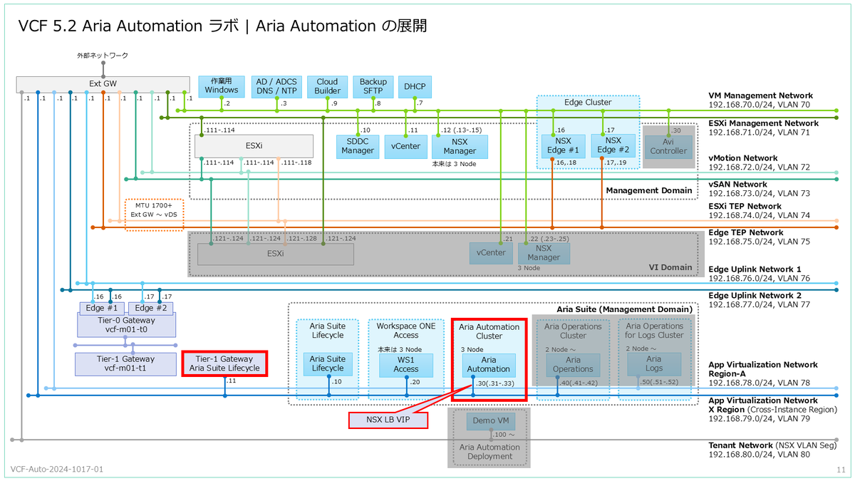Click the 作業用 Windows box
Screen dimensions: 855x481
pyautogui.click(x=222, y=86)
